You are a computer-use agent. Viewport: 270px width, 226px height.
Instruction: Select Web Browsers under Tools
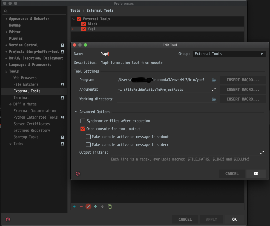(x=25, y=78)
